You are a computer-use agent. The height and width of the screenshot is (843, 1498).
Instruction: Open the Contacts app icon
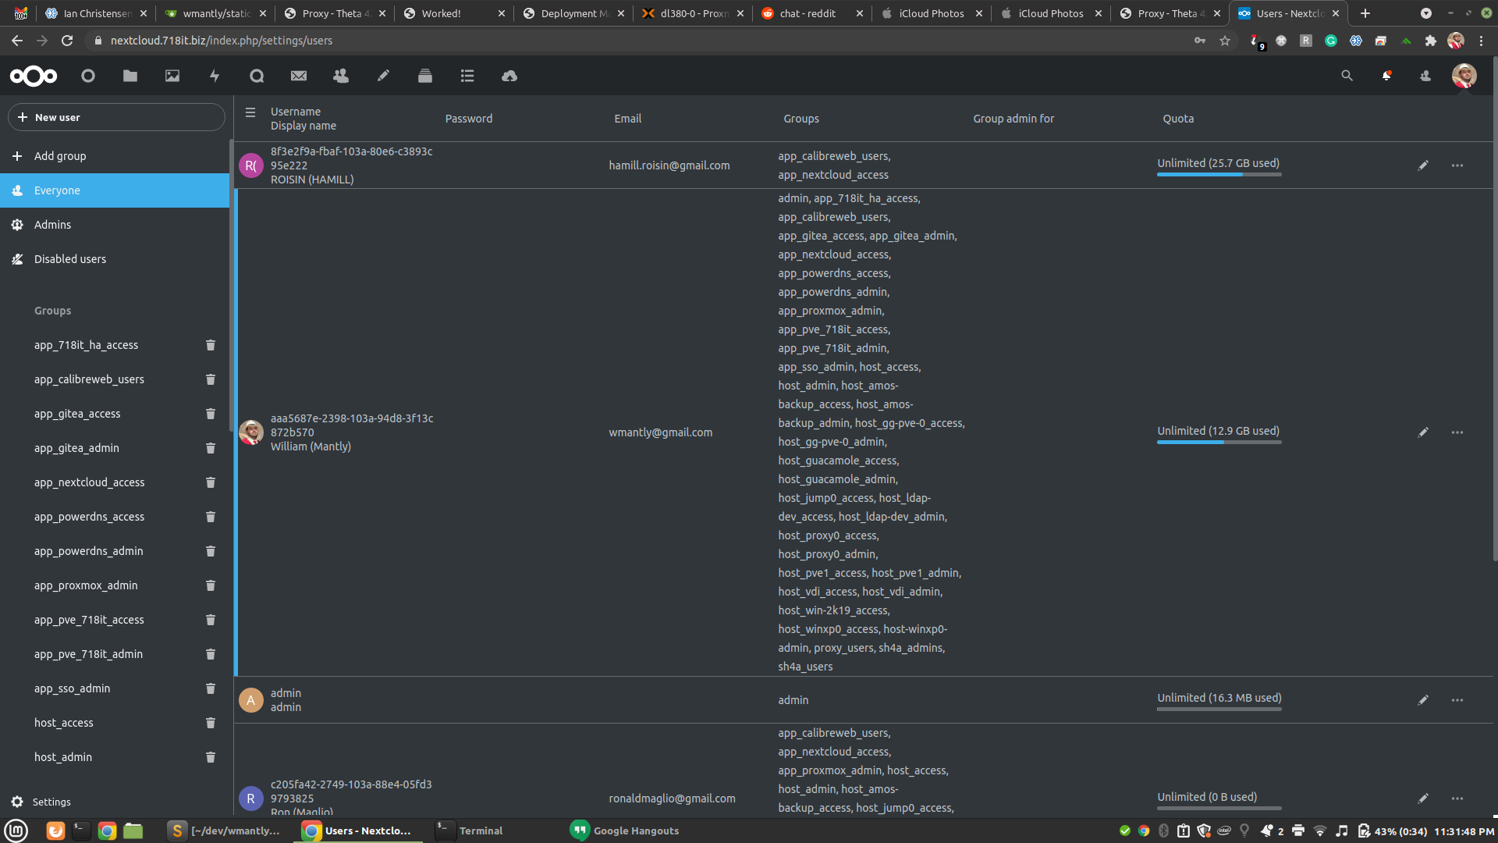pyautogui.click(x=341, y=76)
